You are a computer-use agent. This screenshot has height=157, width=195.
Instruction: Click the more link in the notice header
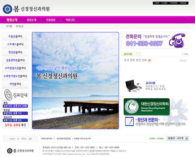(x=185, y=54)
